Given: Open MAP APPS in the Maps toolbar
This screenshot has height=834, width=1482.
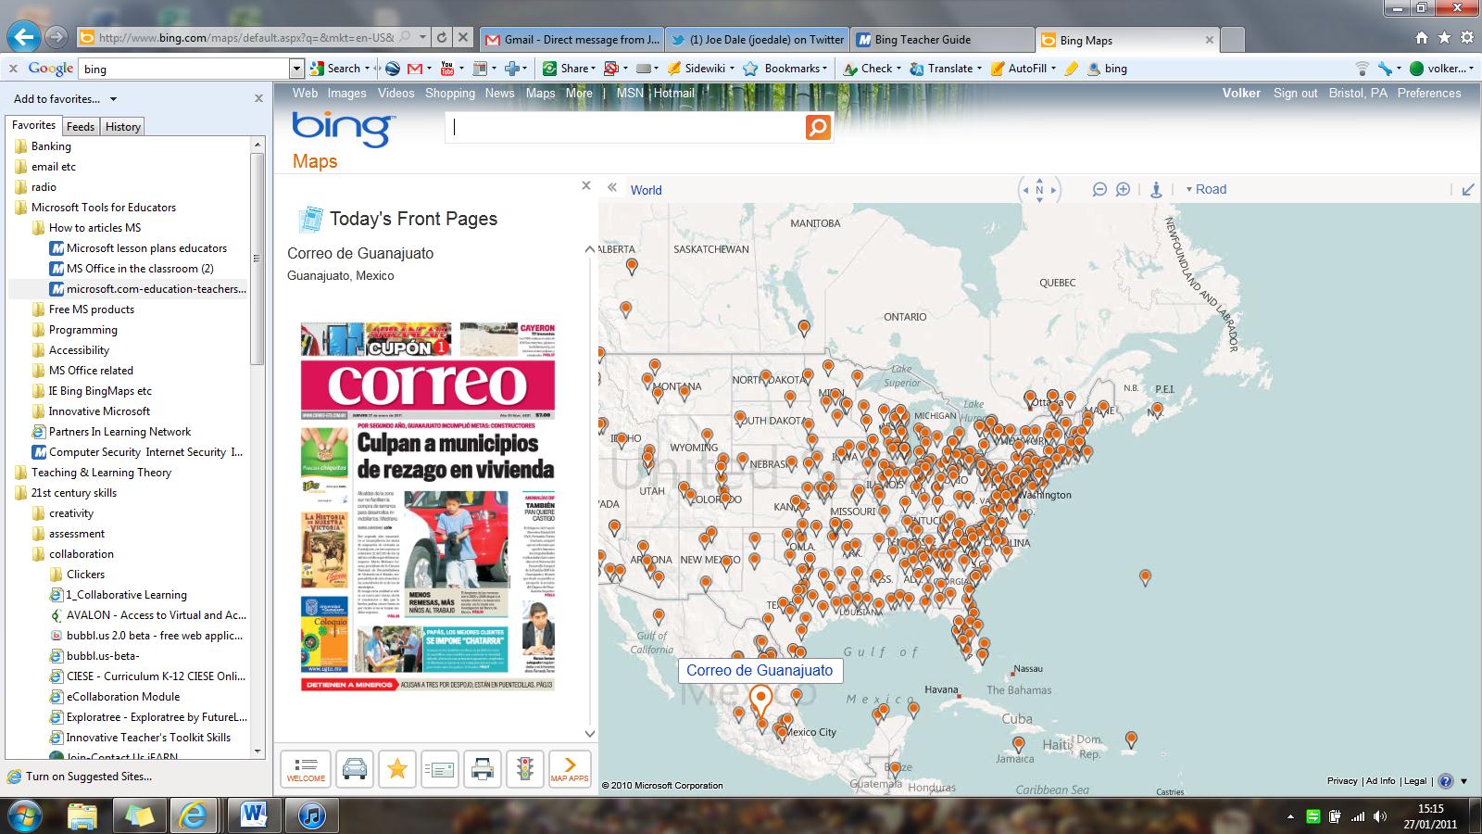Looking at the screenshot, I should (x=571, y=769).
